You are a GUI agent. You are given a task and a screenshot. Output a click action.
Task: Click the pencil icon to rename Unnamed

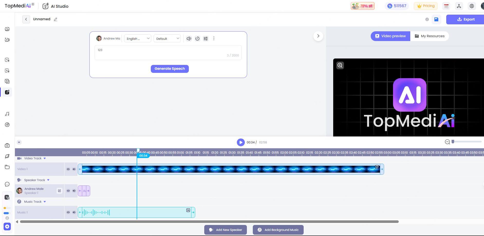[x=55, y=19]
